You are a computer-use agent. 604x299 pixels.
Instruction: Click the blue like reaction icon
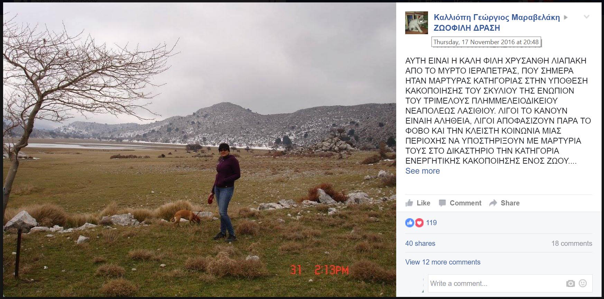[410, 223]
